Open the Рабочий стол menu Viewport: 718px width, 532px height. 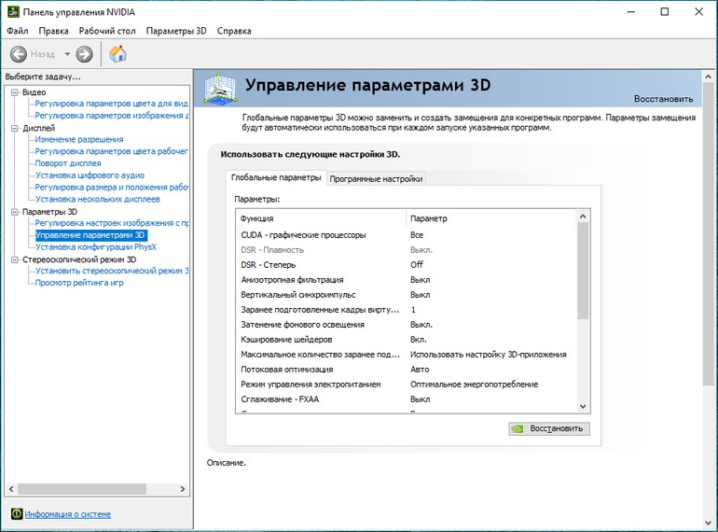pos(107,31)
